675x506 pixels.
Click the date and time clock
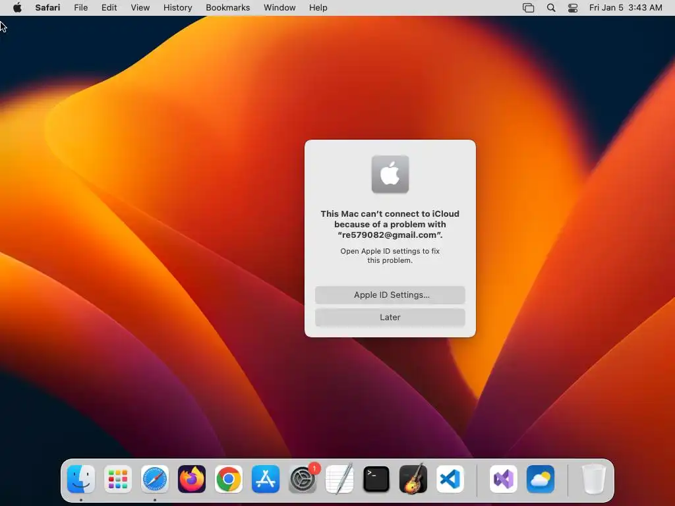[x=626, y=8]
